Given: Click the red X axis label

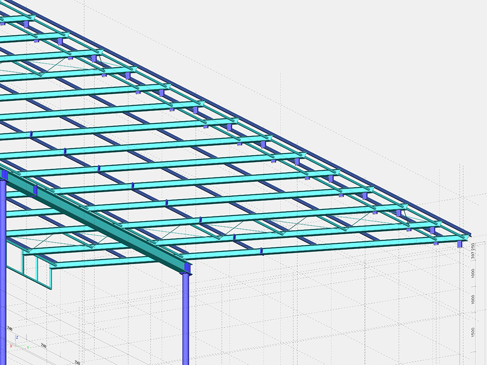Looking at the screenshot, I should (11, 346).
